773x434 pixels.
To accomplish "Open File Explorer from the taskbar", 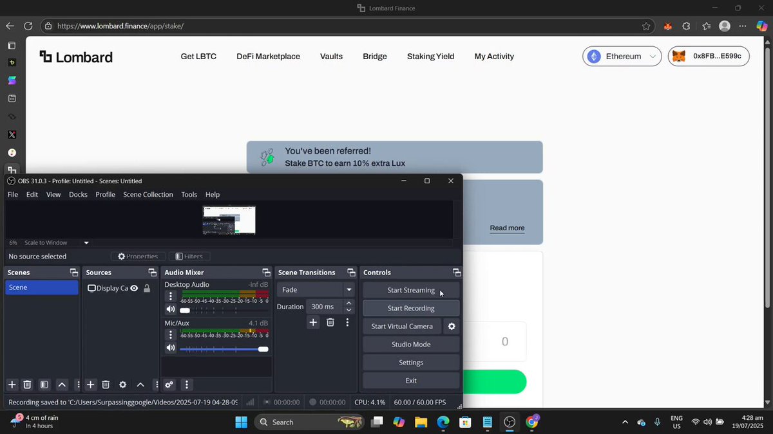I will click(x=421, y=422).
